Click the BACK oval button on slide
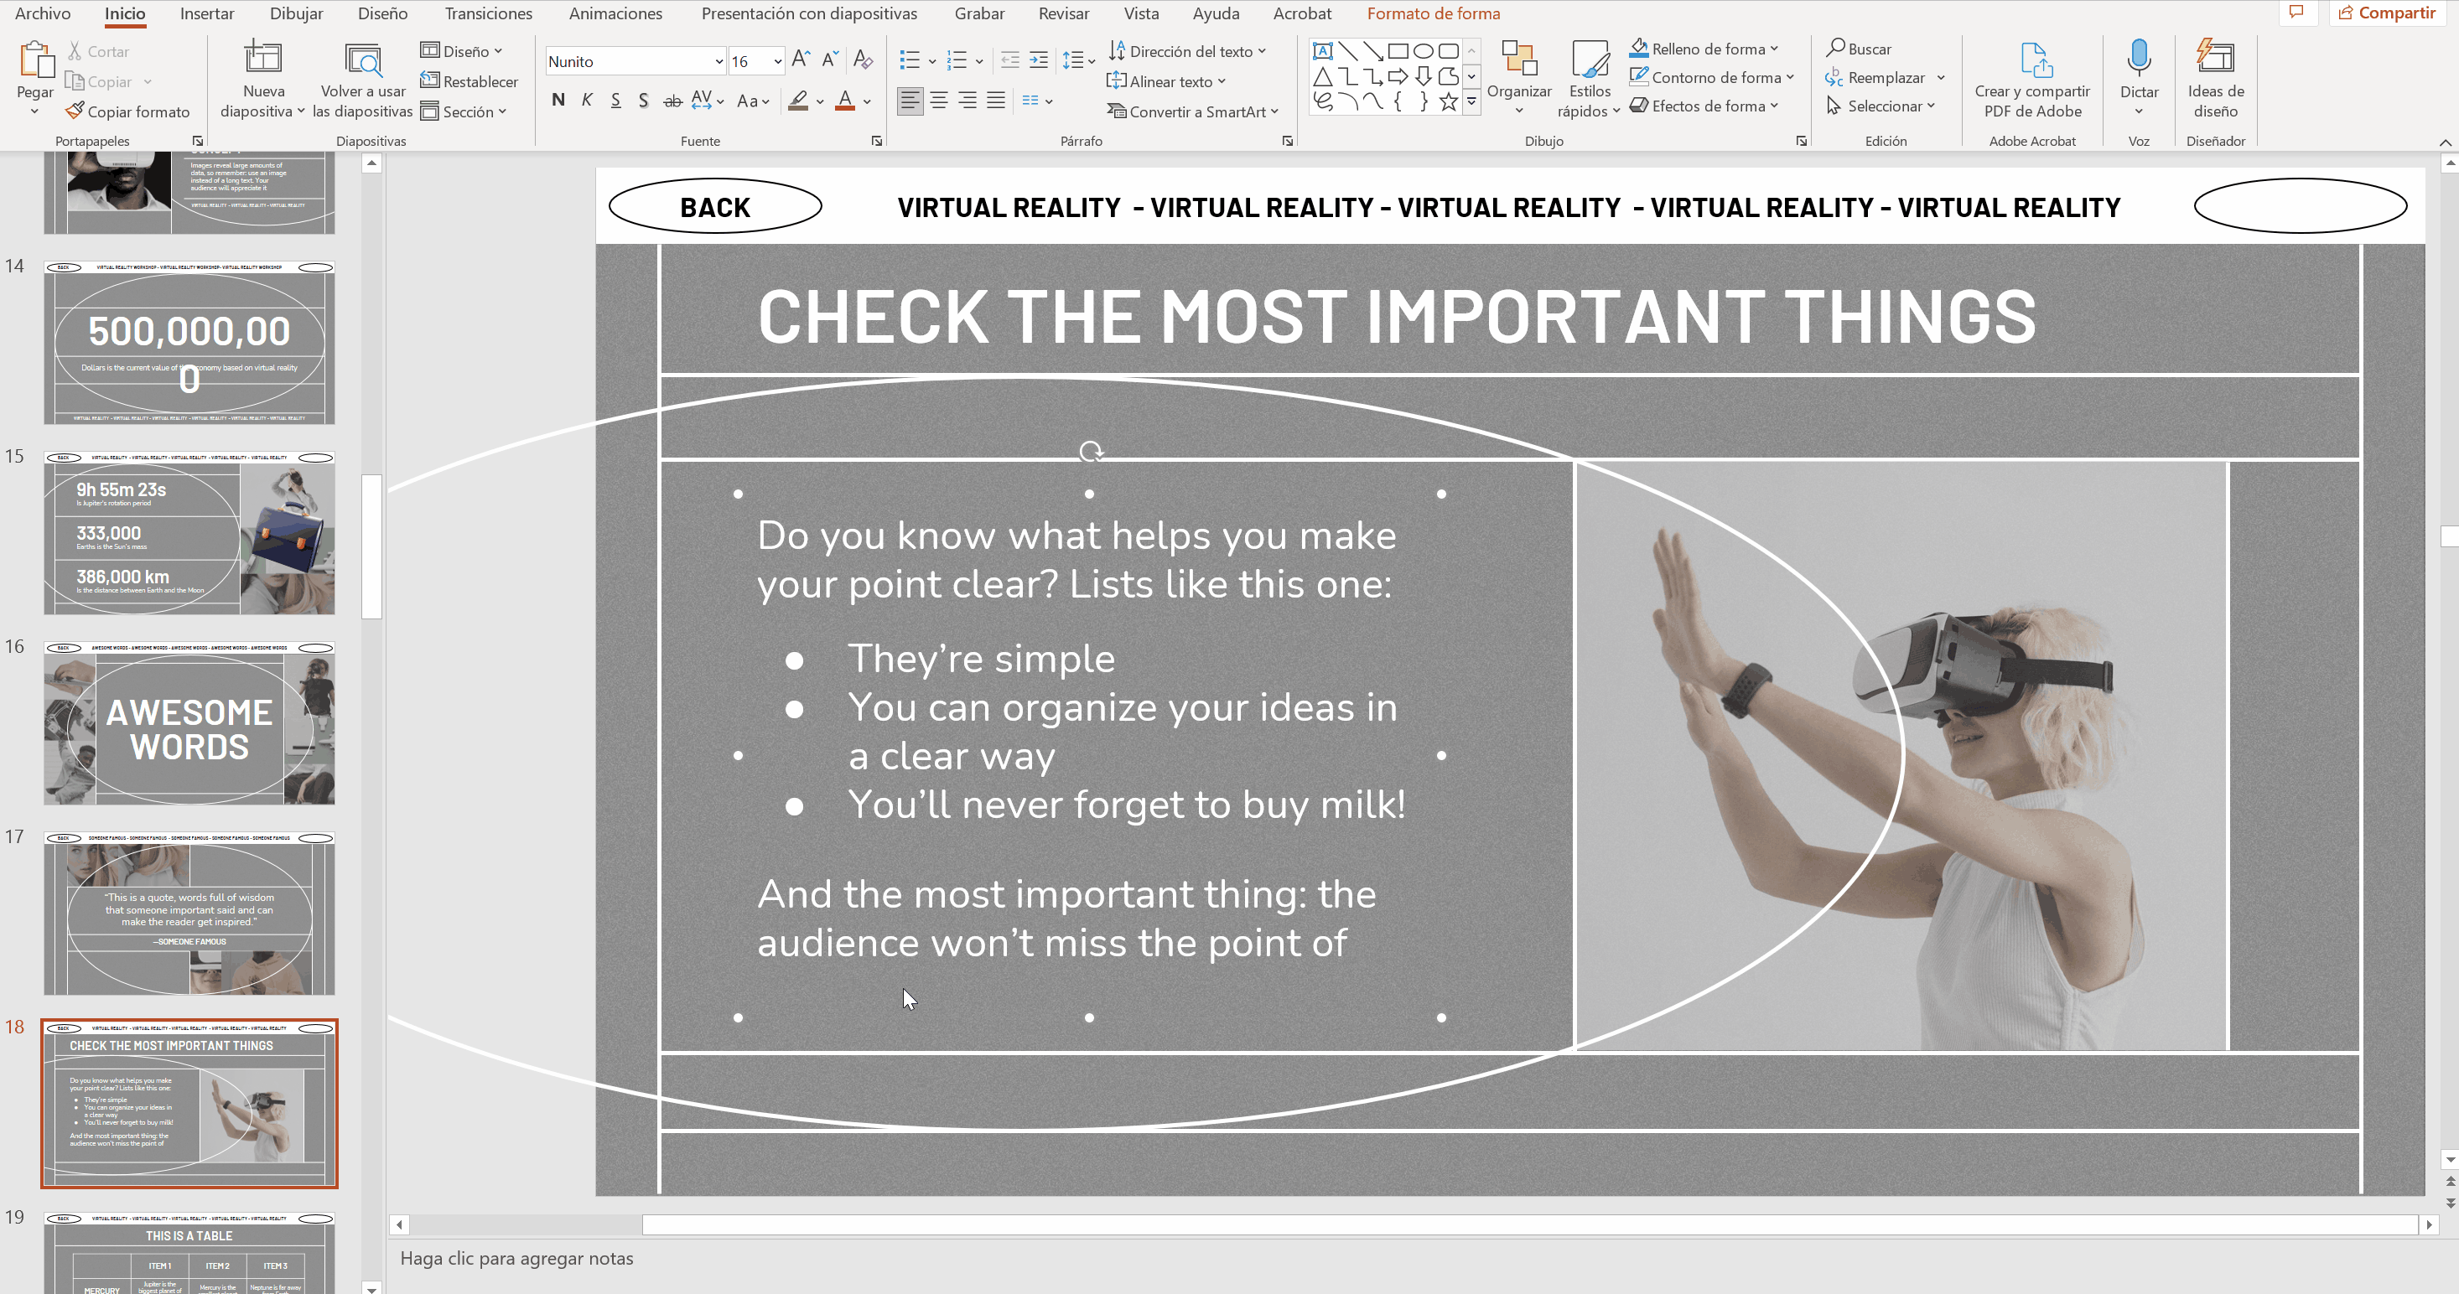Screen dimensions: 2459x1294 (x=715, y=206)
